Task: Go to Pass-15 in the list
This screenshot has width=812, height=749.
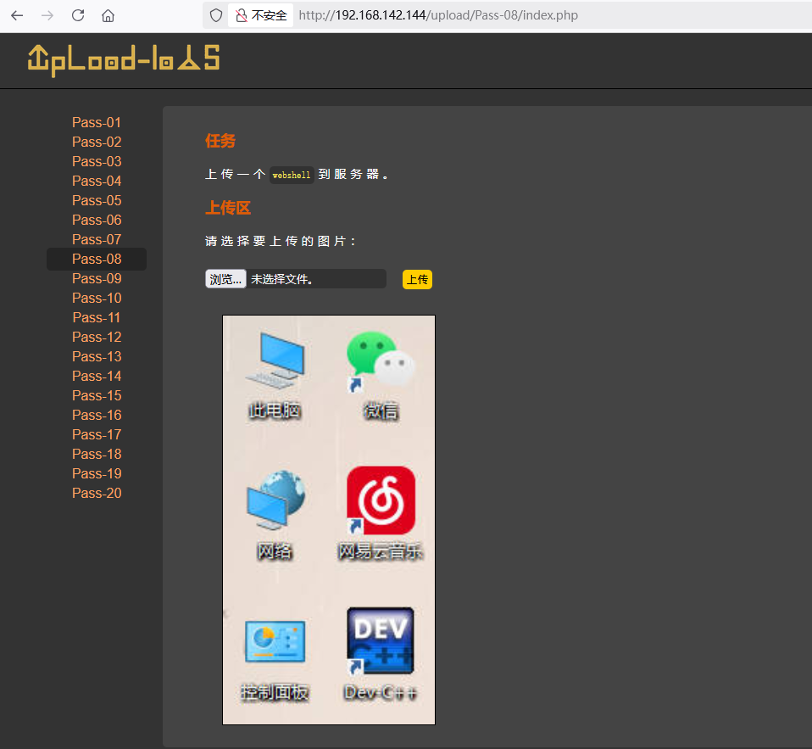Action: 97,395
